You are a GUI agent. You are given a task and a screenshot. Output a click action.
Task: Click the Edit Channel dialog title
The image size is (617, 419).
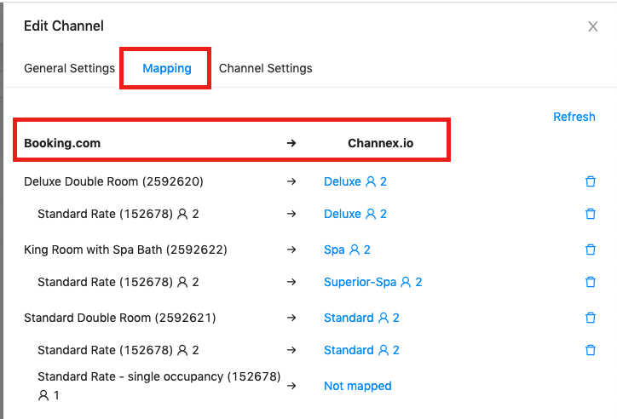coord(64,26)
